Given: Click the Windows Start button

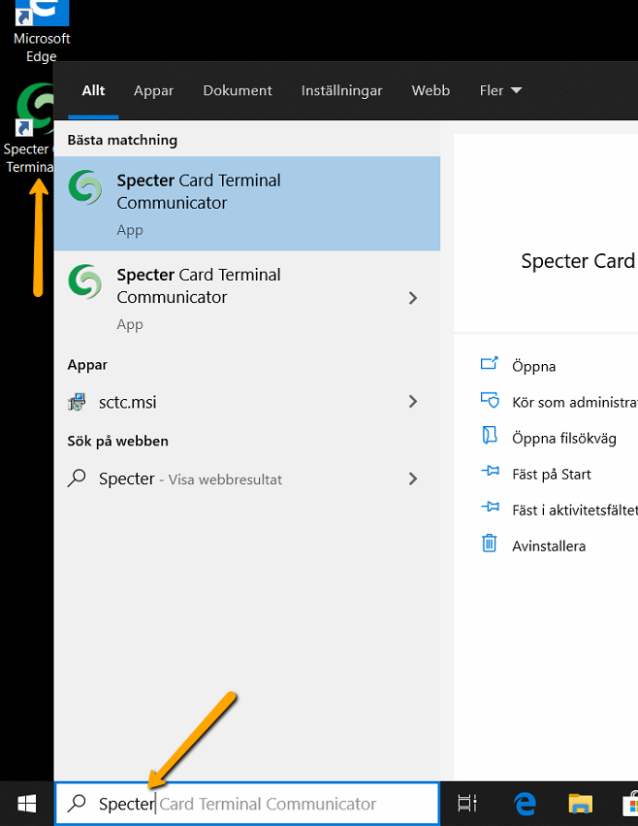Looking at the screenshot, I should pos(26,803).
